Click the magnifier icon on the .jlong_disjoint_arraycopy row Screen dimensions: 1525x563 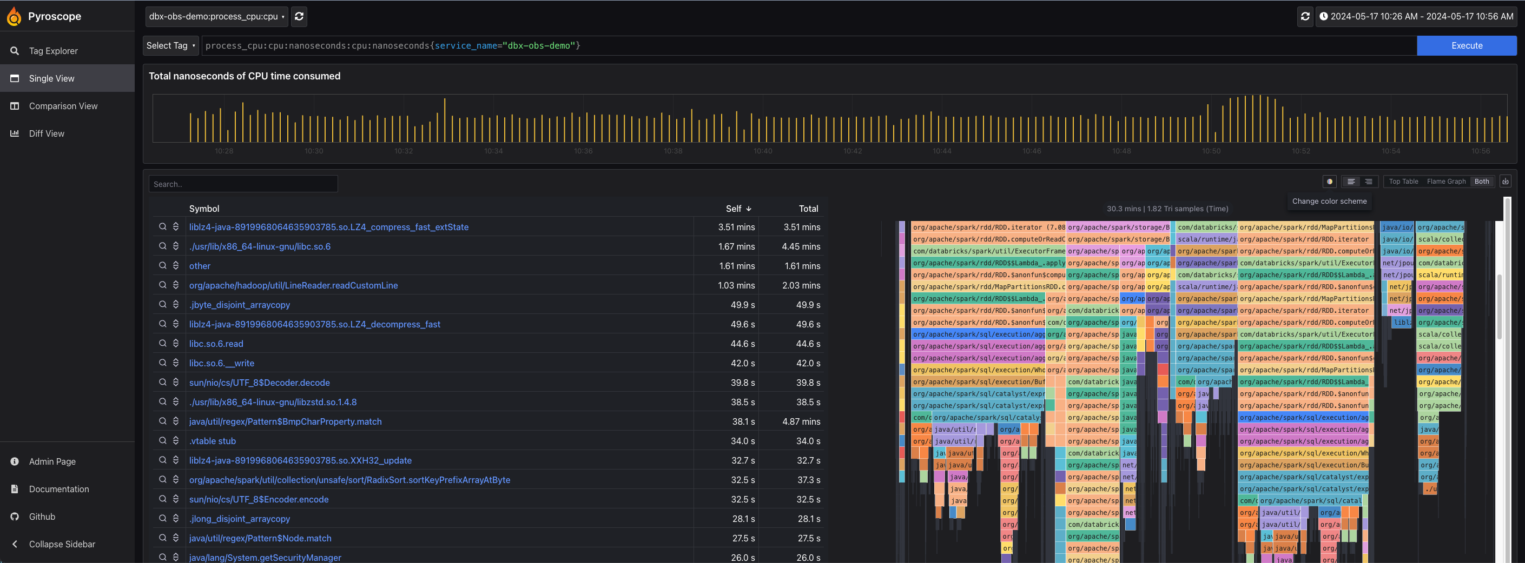(162, 519)
